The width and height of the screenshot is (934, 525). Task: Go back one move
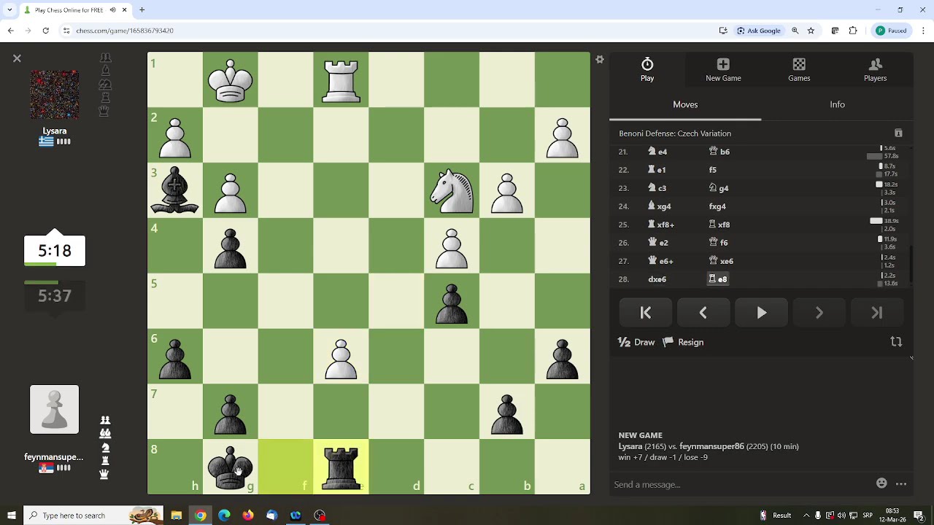tap(703, 313)
